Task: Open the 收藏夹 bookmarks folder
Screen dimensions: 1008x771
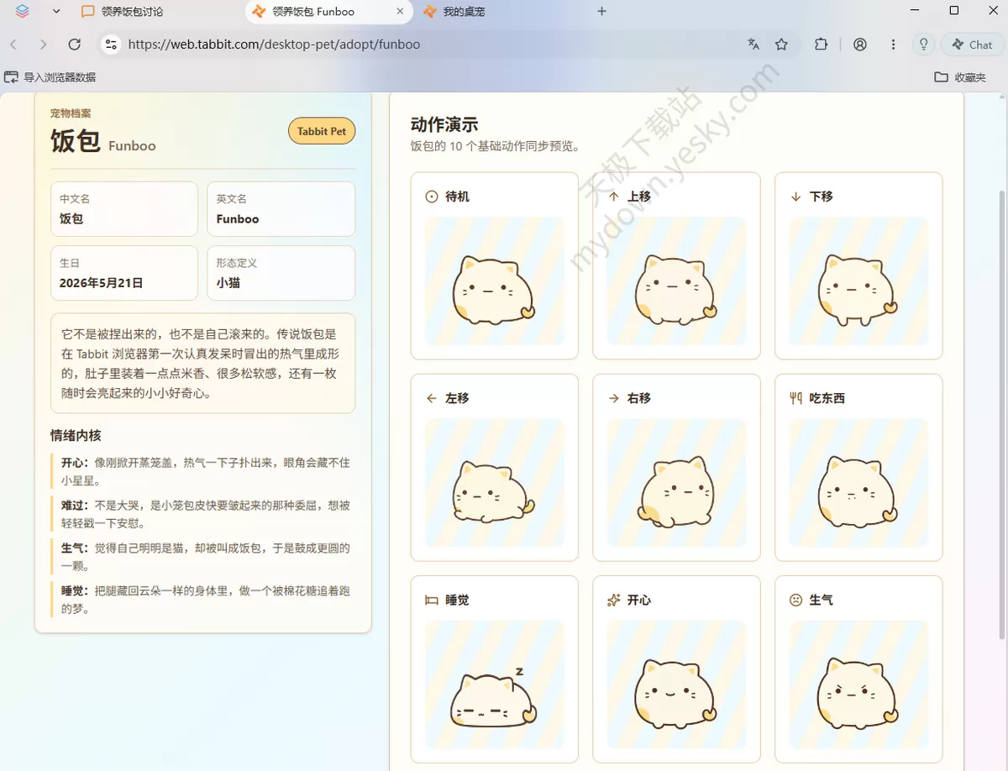Action: pos(960,77)
